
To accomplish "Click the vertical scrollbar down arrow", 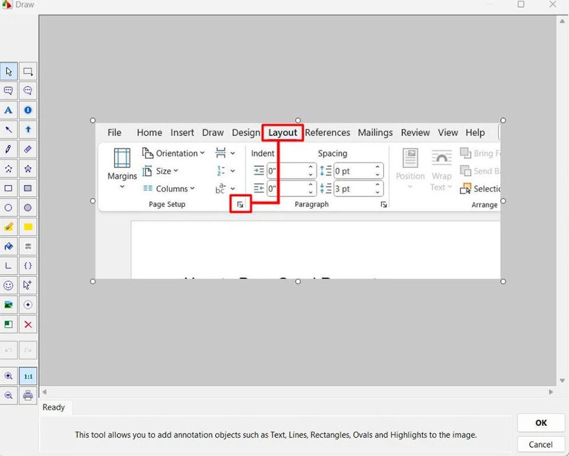I will [562, 381].
